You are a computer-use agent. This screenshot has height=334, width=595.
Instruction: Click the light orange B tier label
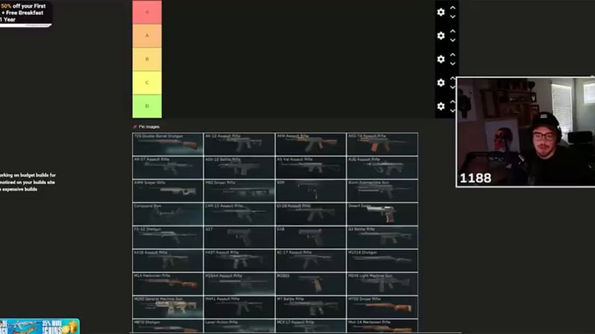[147, 59]
